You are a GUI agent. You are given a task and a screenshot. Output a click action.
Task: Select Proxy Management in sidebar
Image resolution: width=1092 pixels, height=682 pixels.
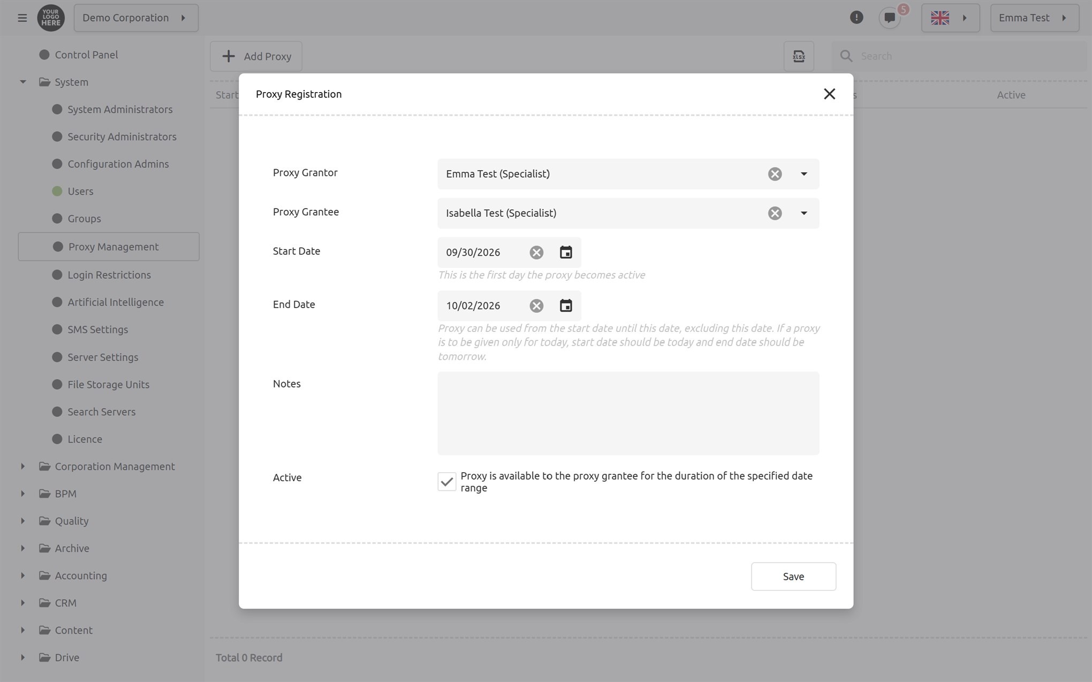point(109,247)
